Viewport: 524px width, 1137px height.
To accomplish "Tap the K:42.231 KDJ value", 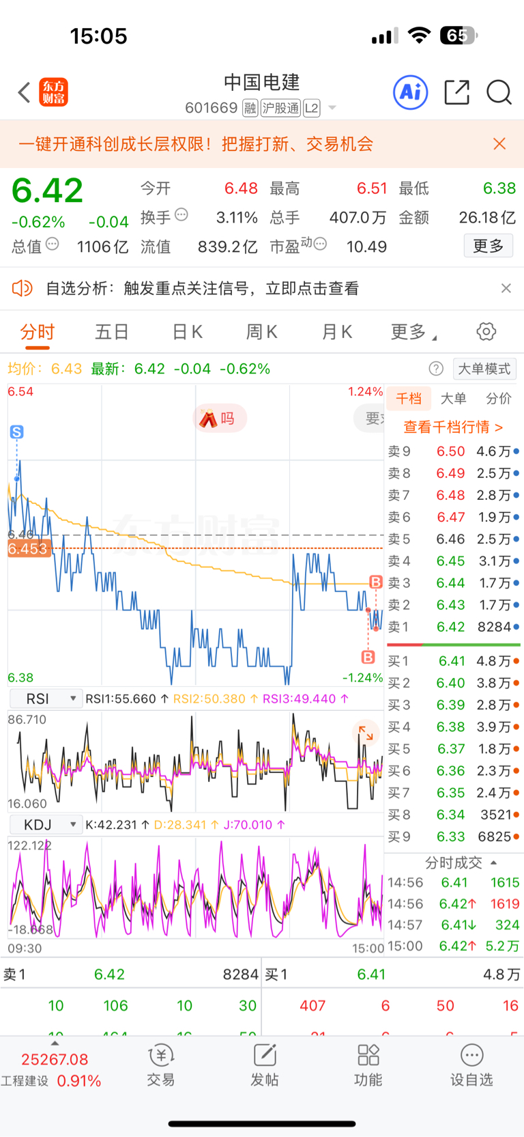I will coord(118,824).
